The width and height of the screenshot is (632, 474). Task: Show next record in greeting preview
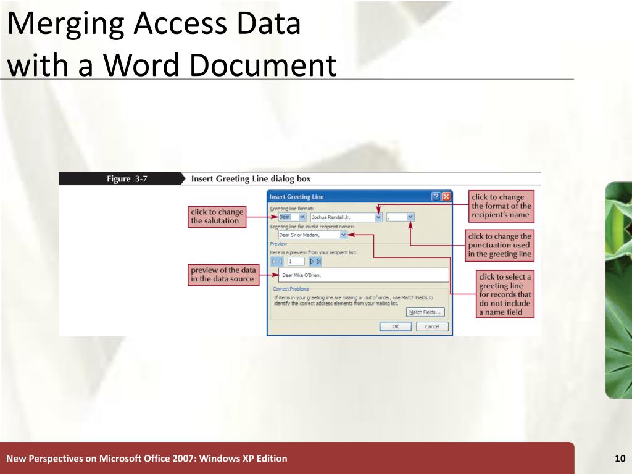tap(312, 262)
